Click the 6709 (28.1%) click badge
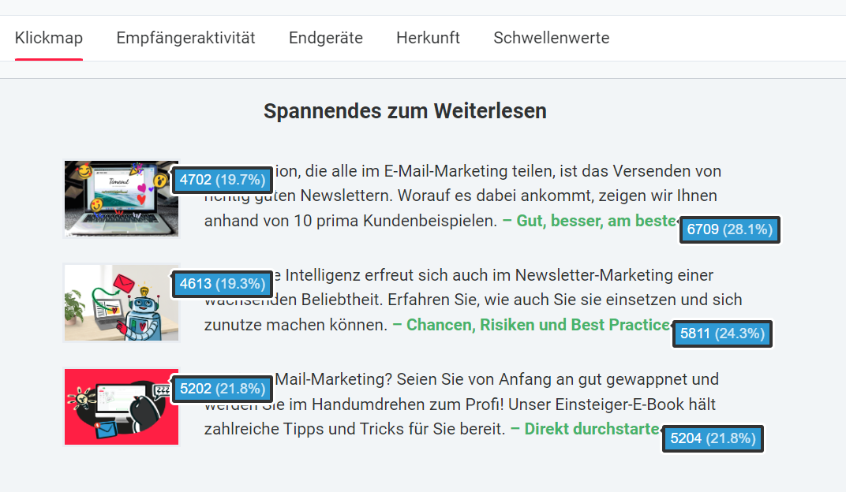Screen dimensions: 846x492 [729, 229]
